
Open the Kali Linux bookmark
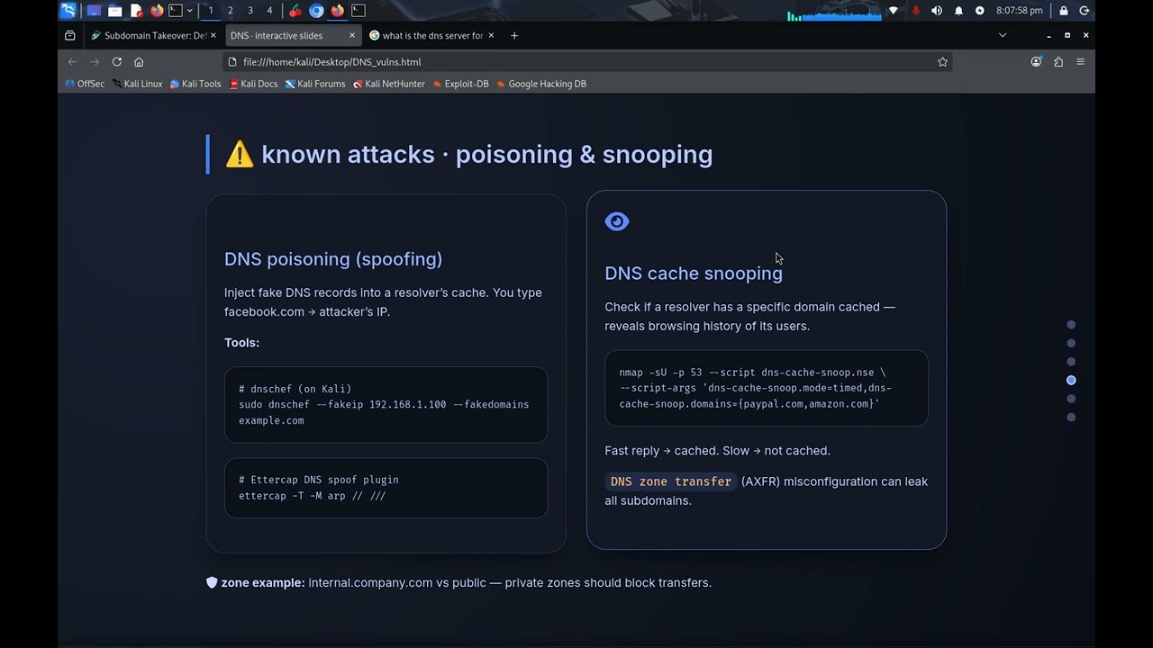pos(137,84)
